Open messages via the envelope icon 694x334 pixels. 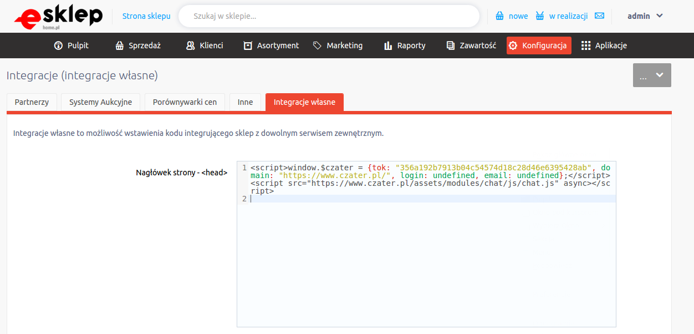[599, 16]
